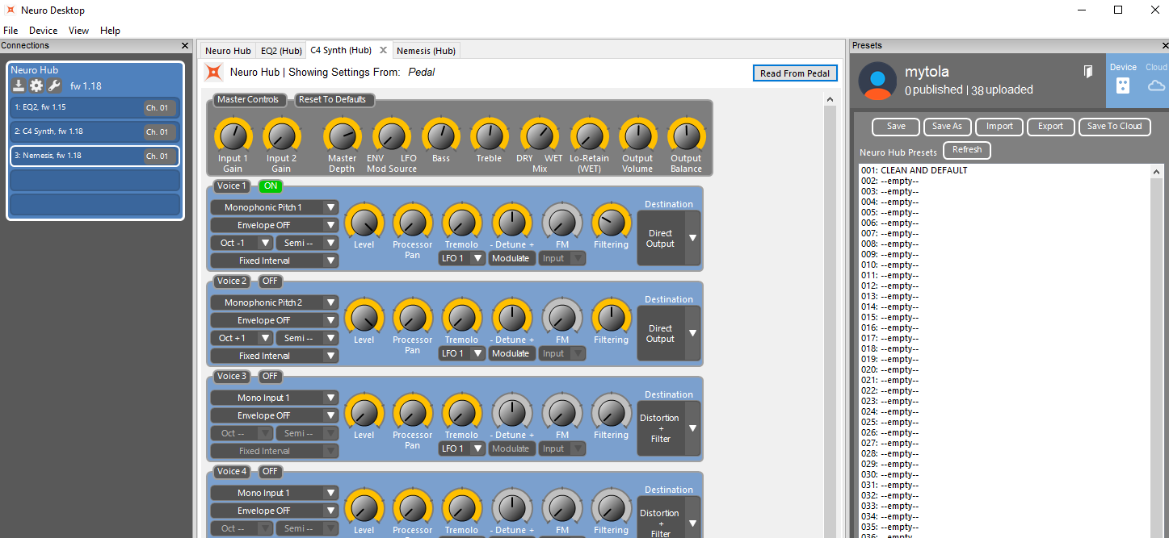1169x538 pixels.
Task: Select the 2: C4 Synth connection
Action: pos(94,131)
